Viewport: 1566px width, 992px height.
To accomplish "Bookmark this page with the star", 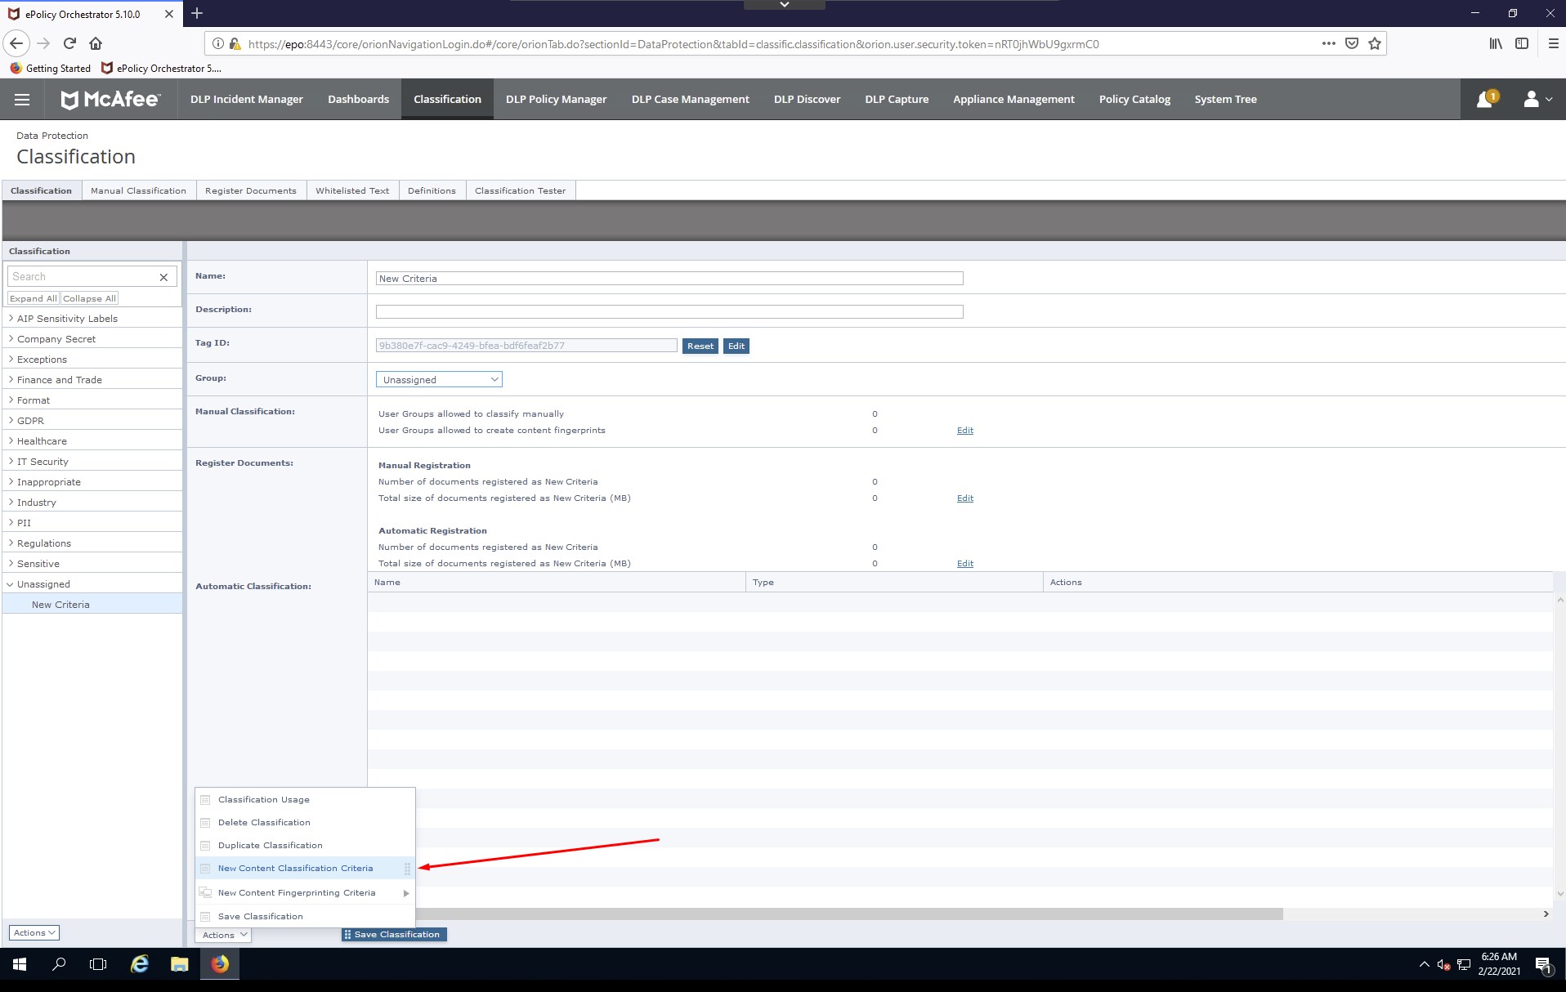I will [x=1375, y=44].
